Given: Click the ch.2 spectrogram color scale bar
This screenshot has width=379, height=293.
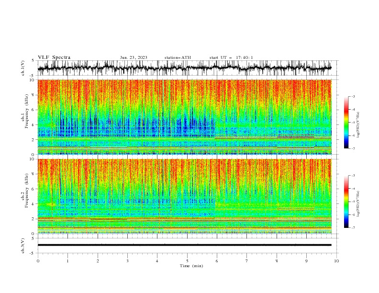Looking at the screenshot, I should pos(346,202).
